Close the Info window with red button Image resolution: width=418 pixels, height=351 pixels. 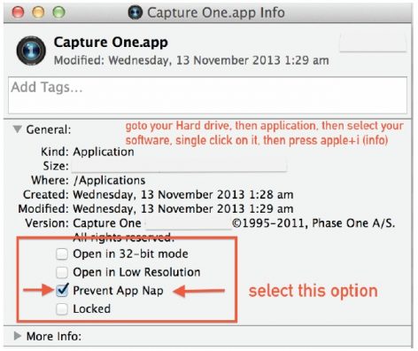(x=18, y=12)
